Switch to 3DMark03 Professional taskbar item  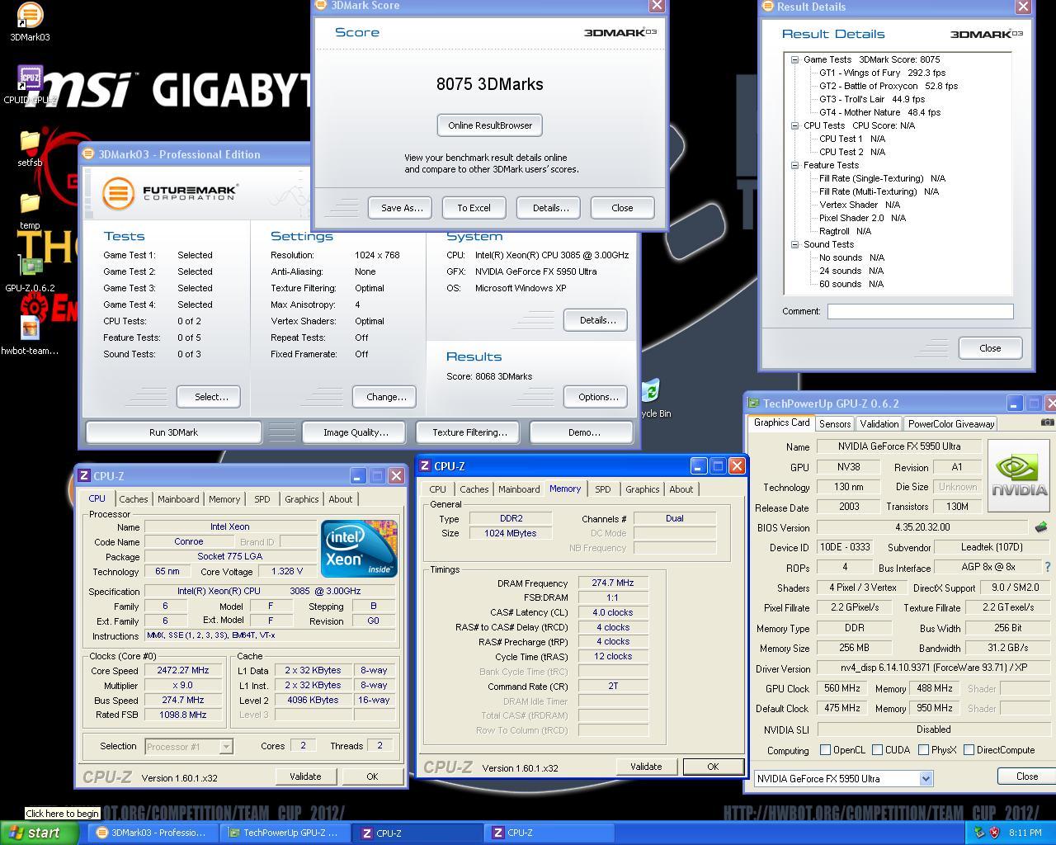(153, 833)
